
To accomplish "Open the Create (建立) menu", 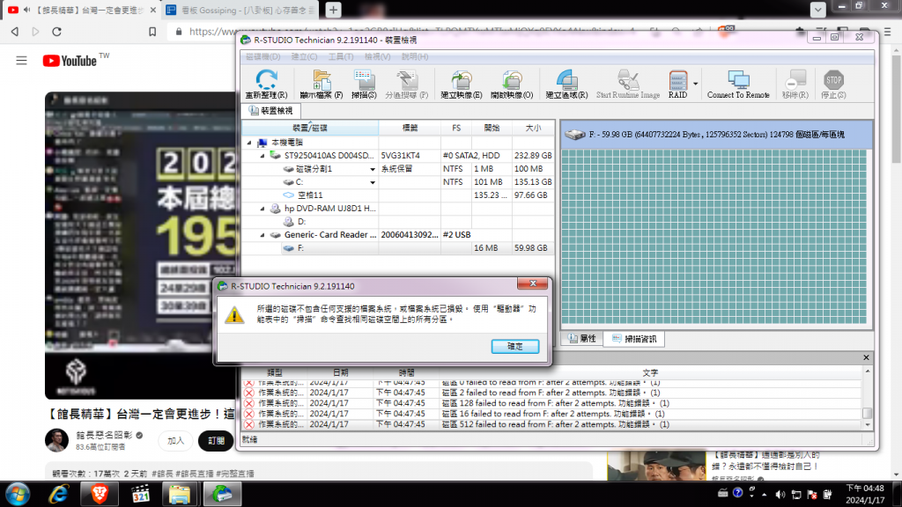I will 304,56.
